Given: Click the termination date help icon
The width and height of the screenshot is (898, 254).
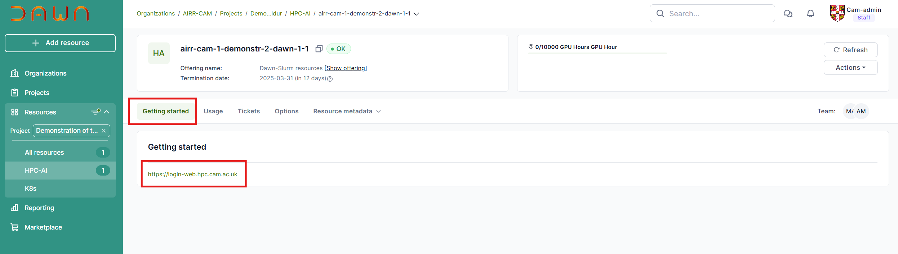Looking at the screenshot, I should [x=330, y=79].
